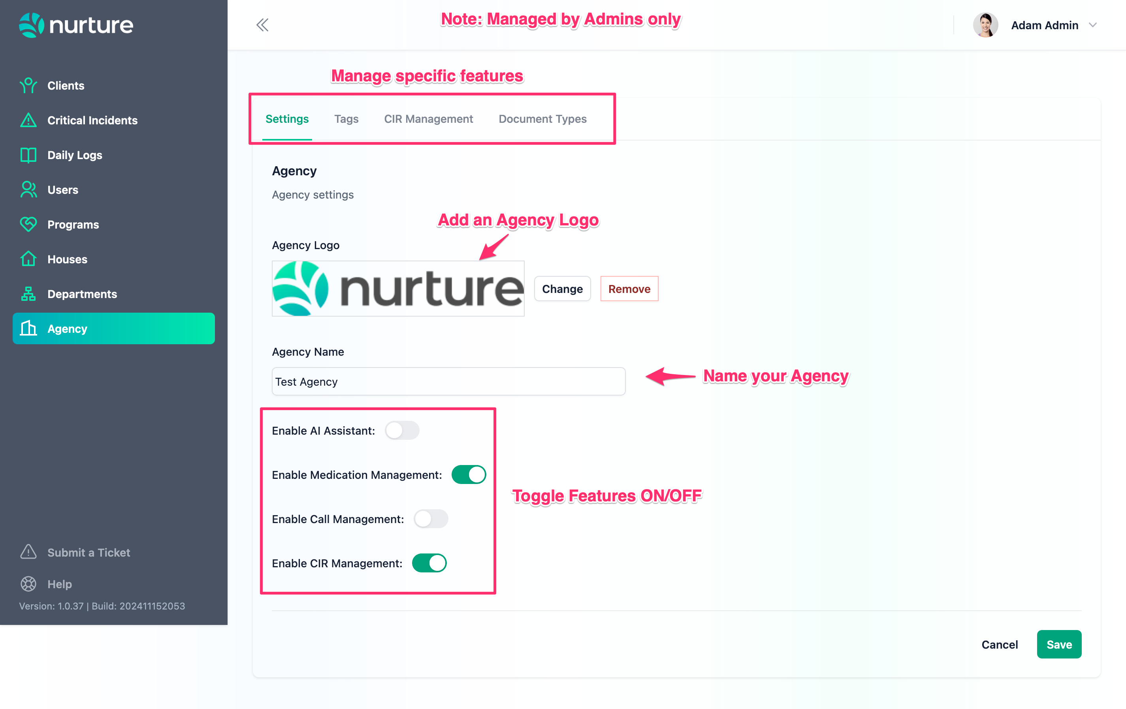Click the Agency Name input field

[x=448, y=381]
